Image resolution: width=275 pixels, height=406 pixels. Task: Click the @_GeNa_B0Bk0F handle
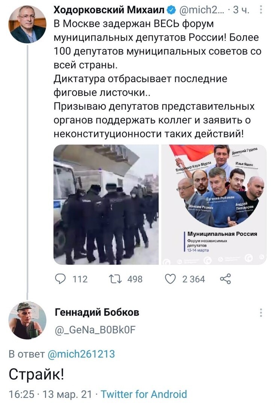coord(95,330)
